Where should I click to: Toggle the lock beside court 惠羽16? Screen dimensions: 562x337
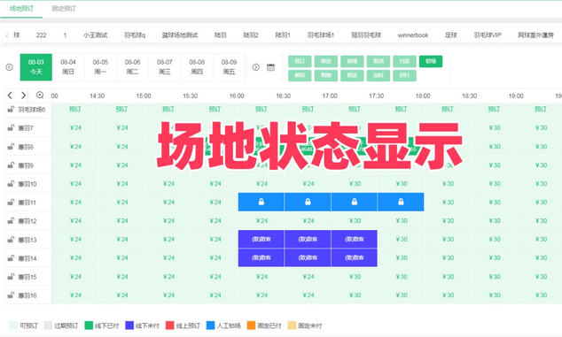click(x=12, y=295)
